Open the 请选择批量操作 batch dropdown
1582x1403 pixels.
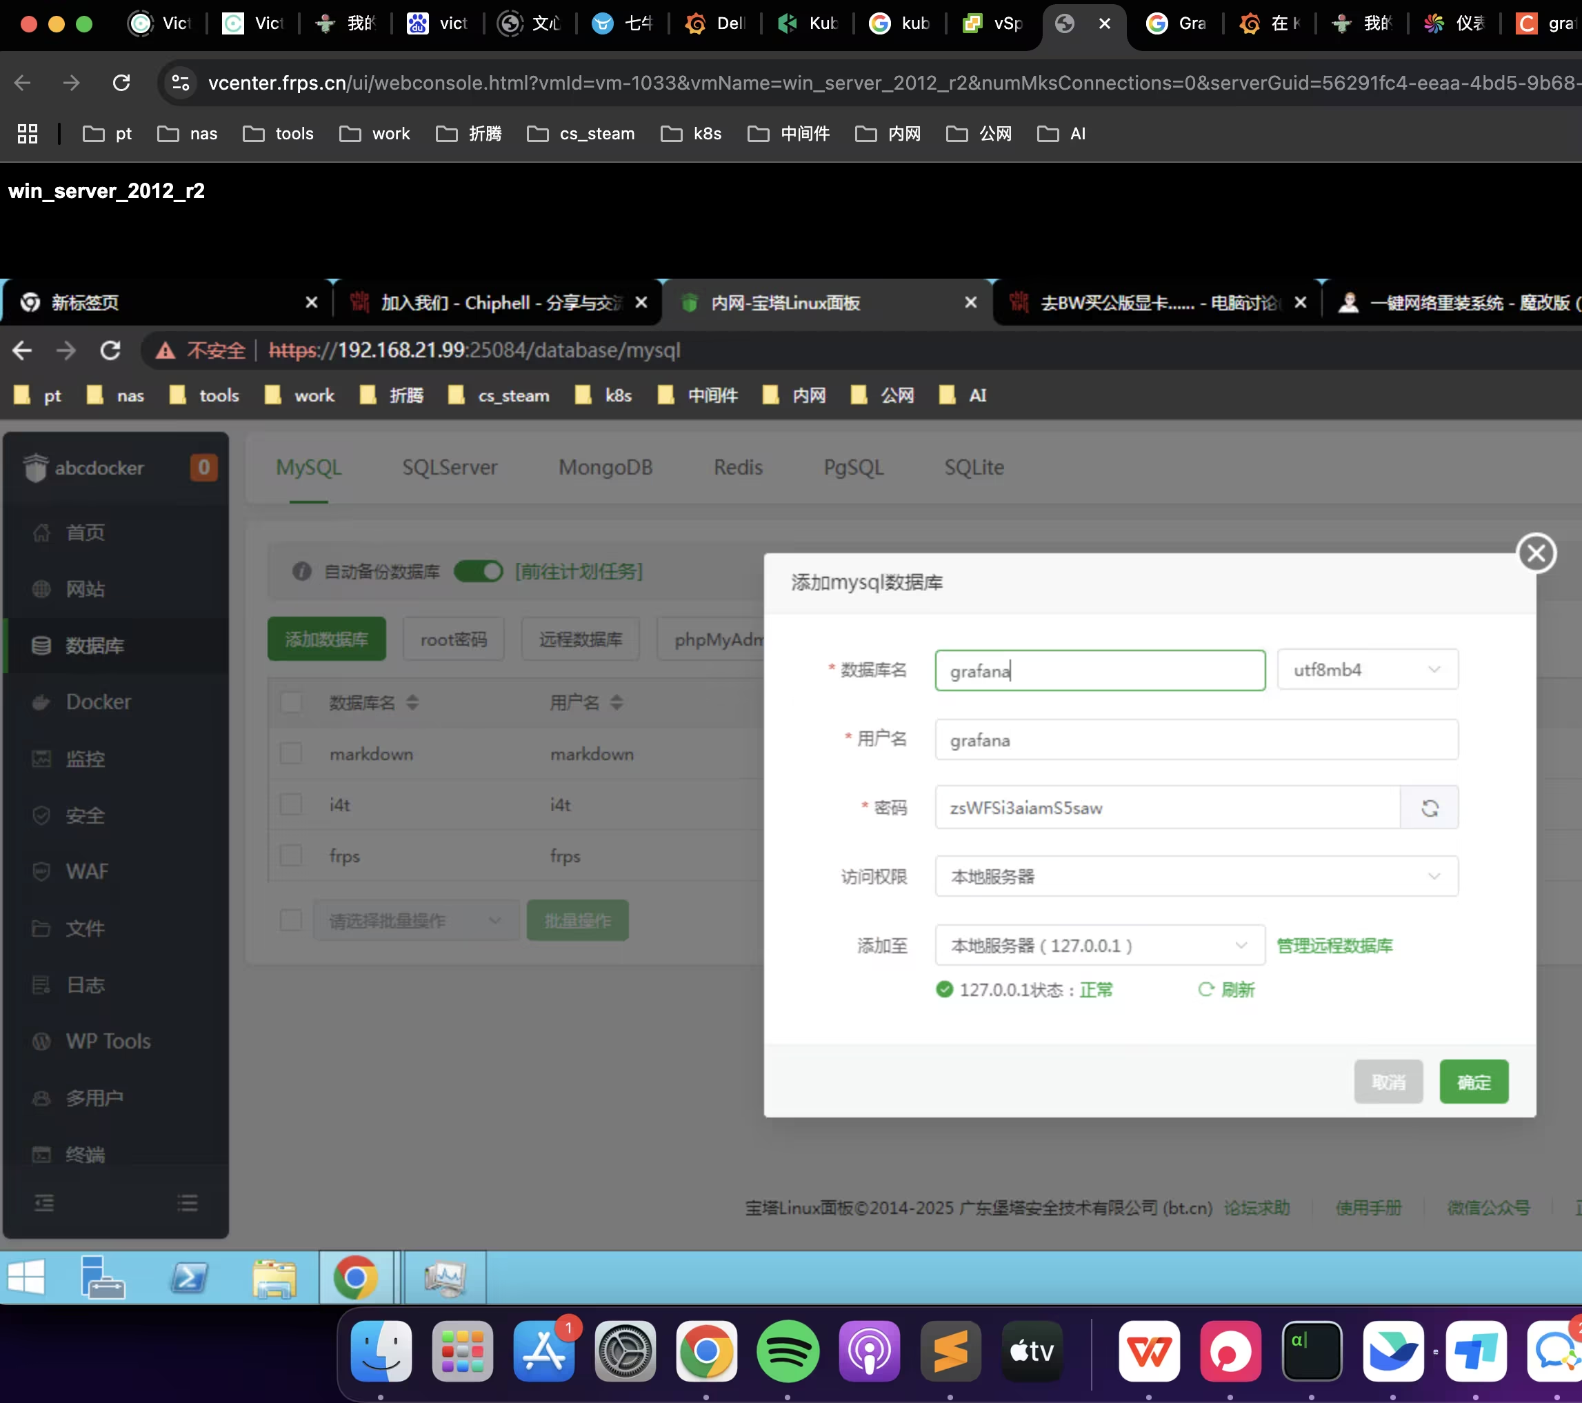pos(416,921)
